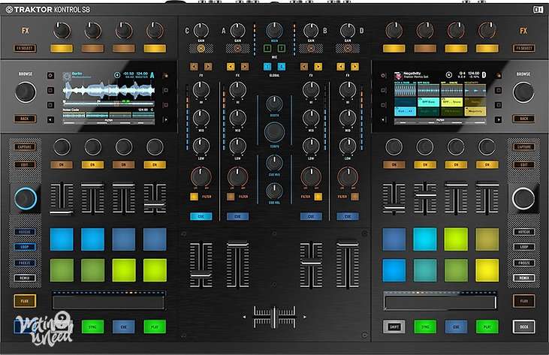The width and height of the screenshot is (549, 355).
Task: Click channel C input source button under Gain
Action: click(201, 49)
